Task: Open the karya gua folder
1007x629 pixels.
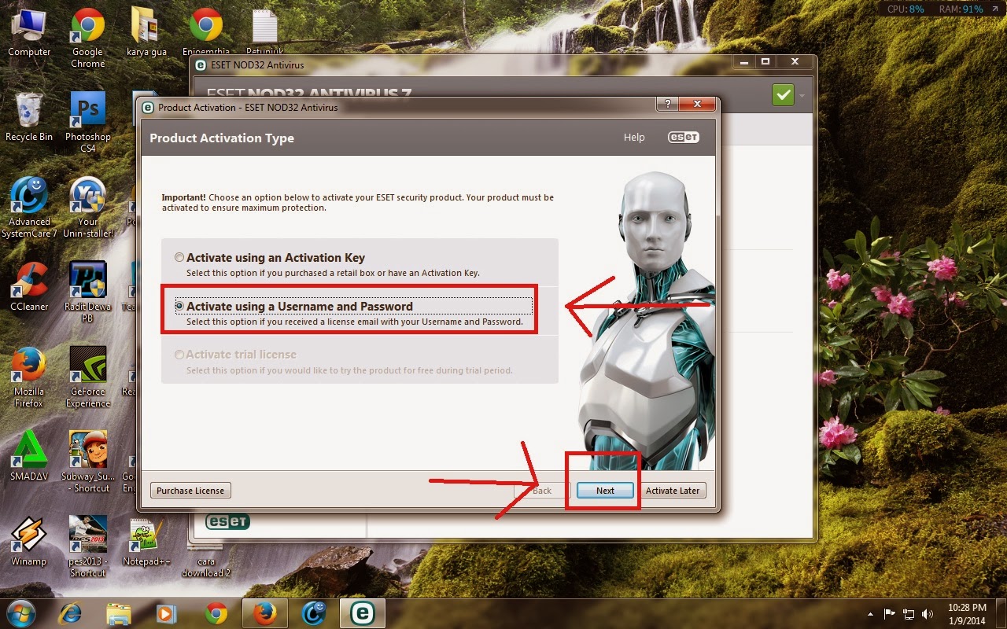Action: (146, 33)
